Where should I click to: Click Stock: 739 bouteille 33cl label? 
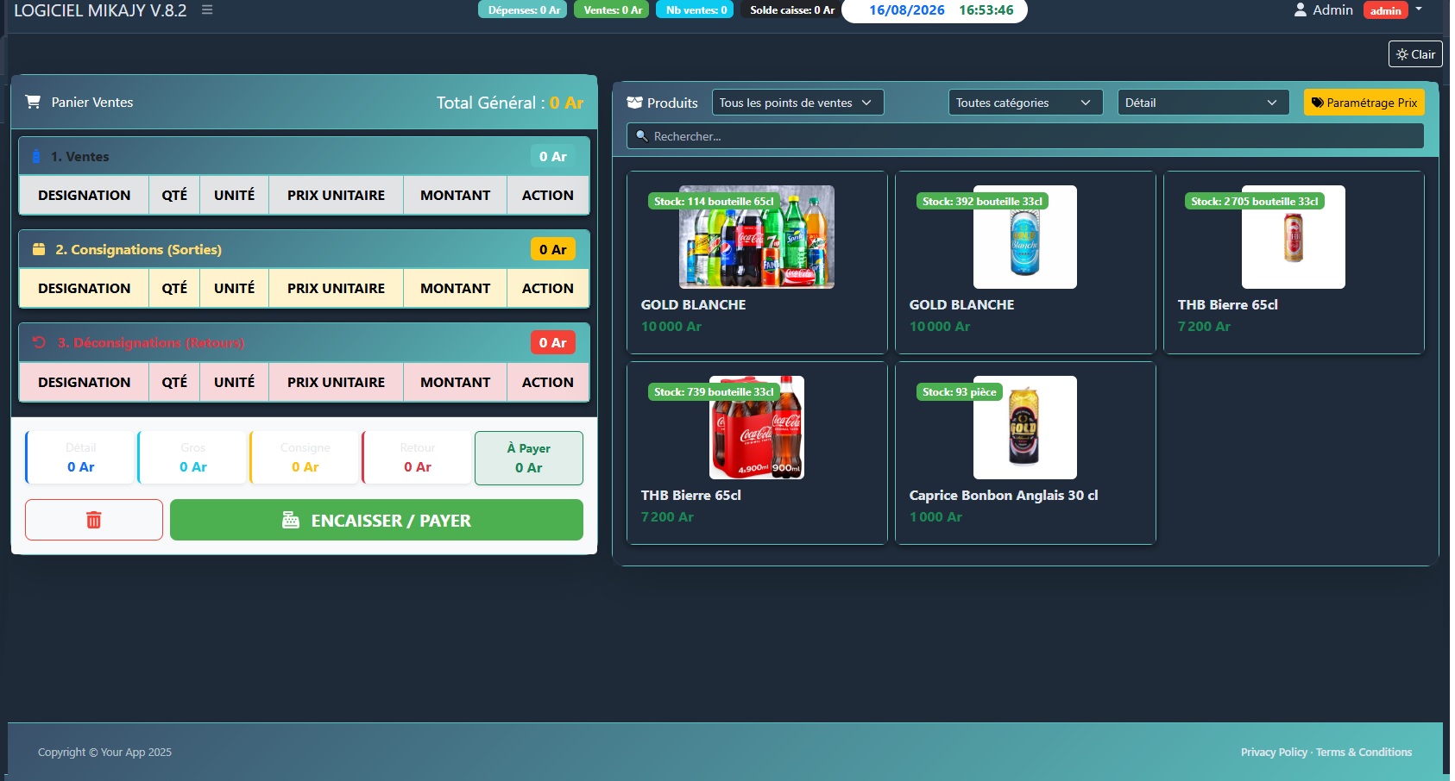pos(714,391)
